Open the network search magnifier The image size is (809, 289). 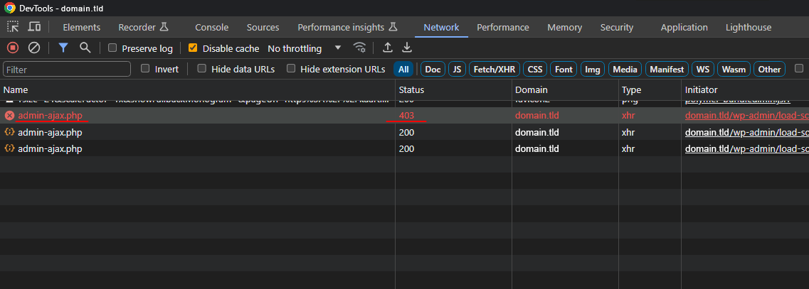tap(85, 48)
